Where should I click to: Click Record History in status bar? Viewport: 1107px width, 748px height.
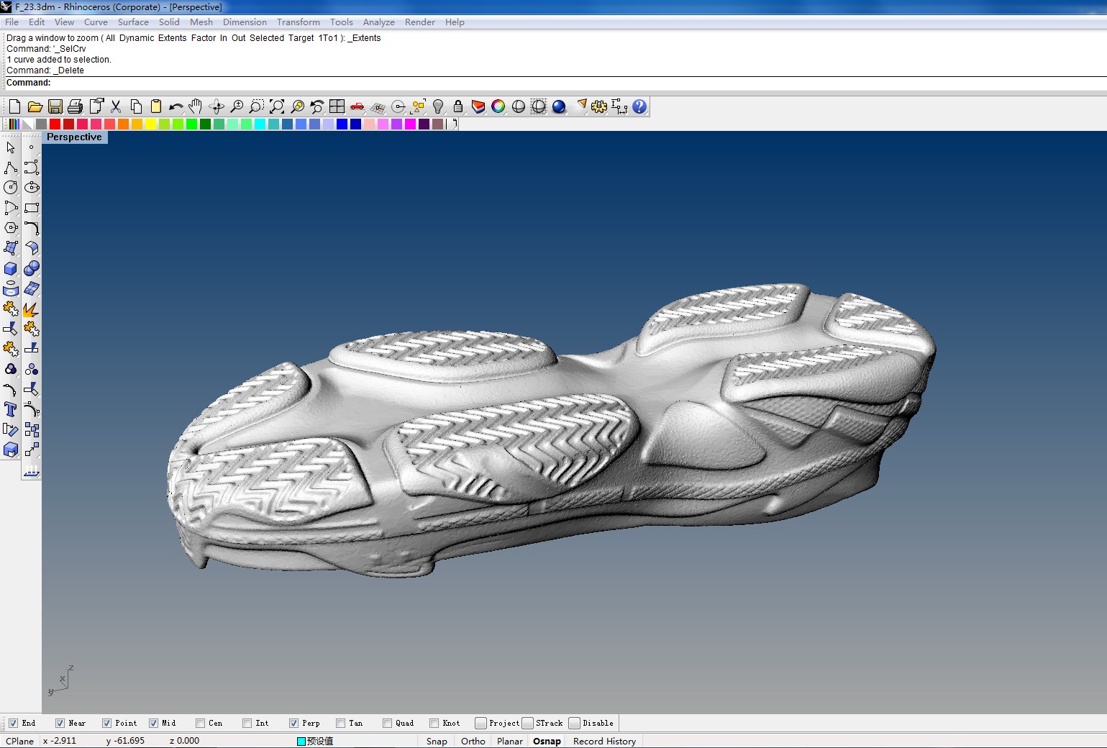604,742
